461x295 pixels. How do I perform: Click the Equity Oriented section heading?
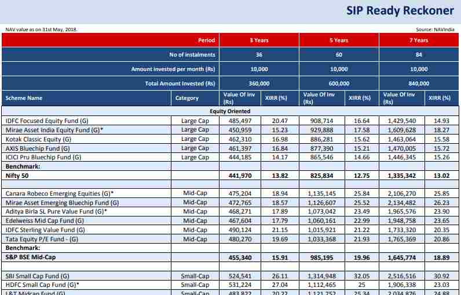(x=230, y=111)
